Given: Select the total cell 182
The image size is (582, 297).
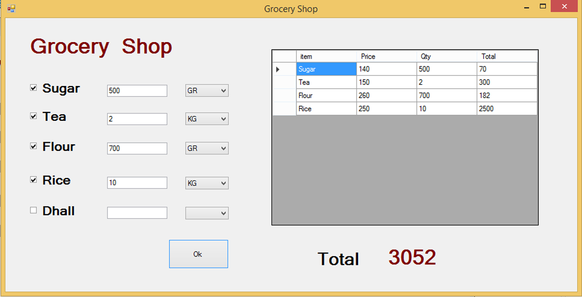Looking at the screenshot, I should pos(507,96).
